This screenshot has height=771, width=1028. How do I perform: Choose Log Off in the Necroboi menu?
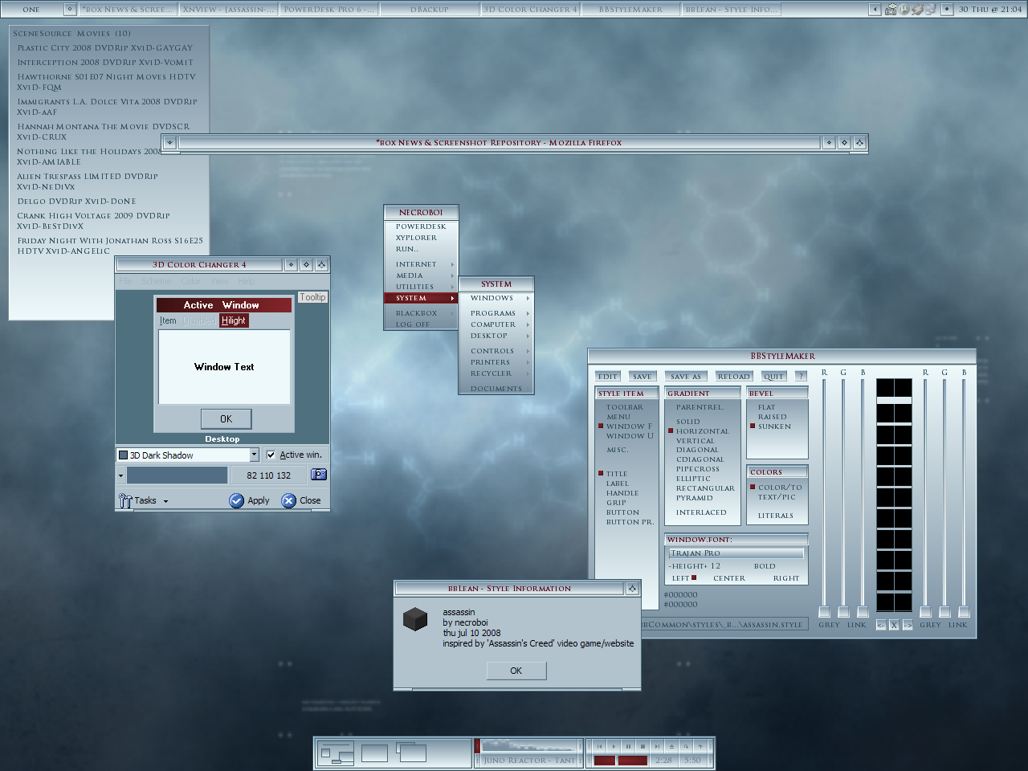421,324
